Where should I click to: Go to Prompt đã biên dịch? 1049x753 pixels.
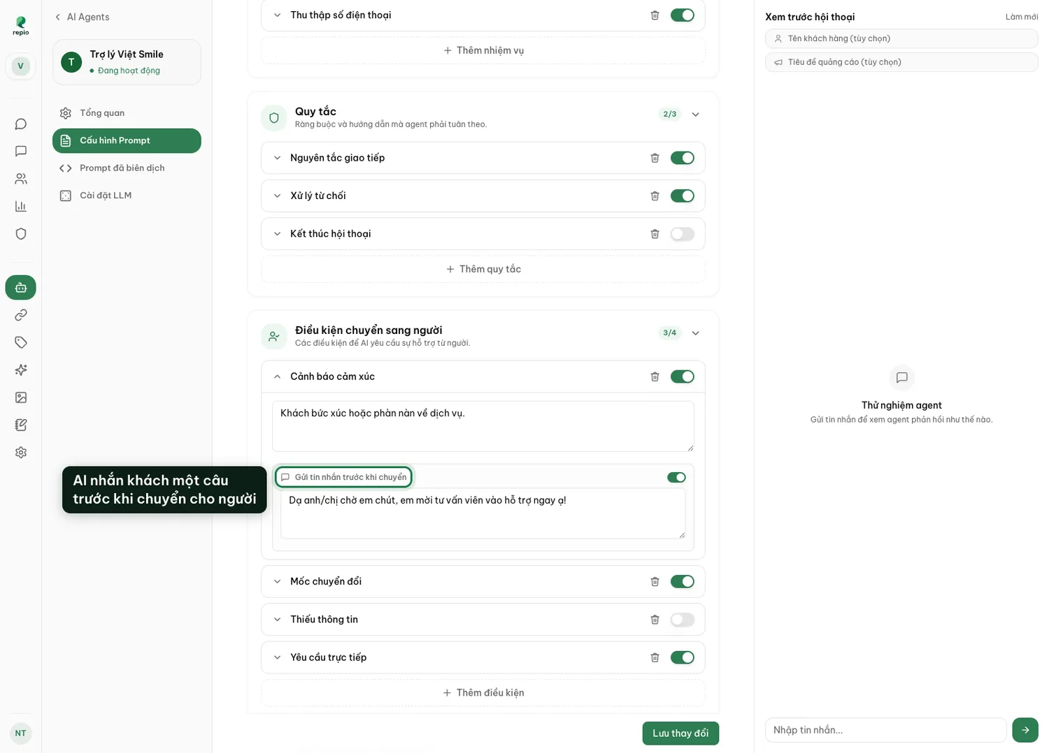127,168
